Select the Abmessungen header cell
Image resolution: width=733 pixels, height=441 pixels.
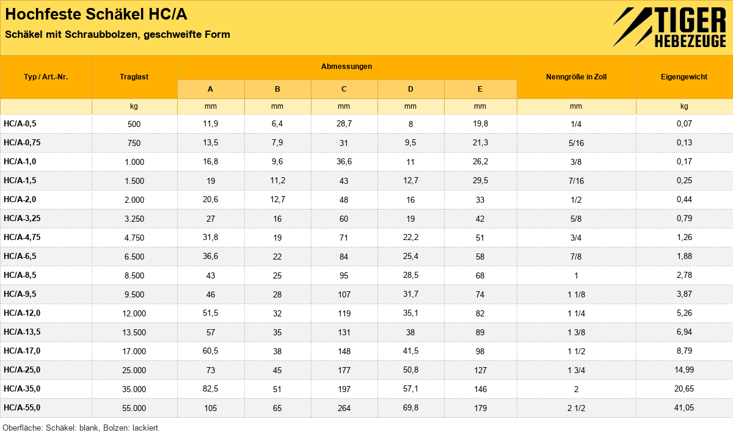pyautogui.click(x=347, y=67)
